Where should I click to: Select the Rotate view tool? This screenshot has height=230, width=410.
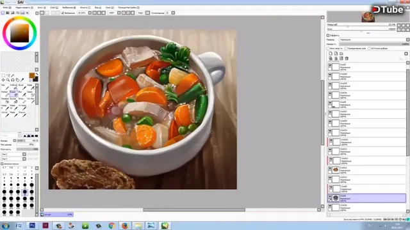13,80
